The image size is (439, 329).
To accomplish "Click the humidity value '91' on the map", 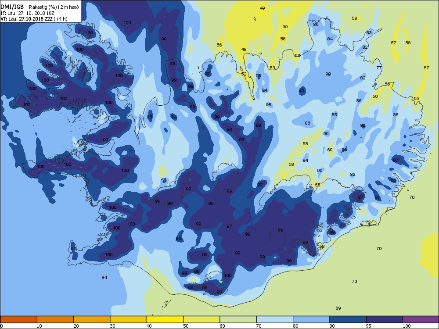I will click(73, 248).
